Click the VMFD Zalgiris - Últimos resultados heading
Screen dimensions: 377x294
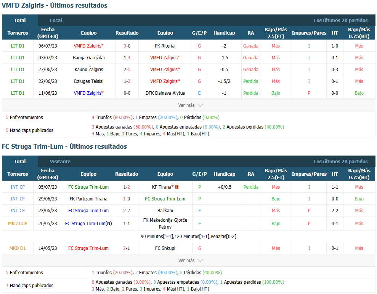[x=55, y=5]
